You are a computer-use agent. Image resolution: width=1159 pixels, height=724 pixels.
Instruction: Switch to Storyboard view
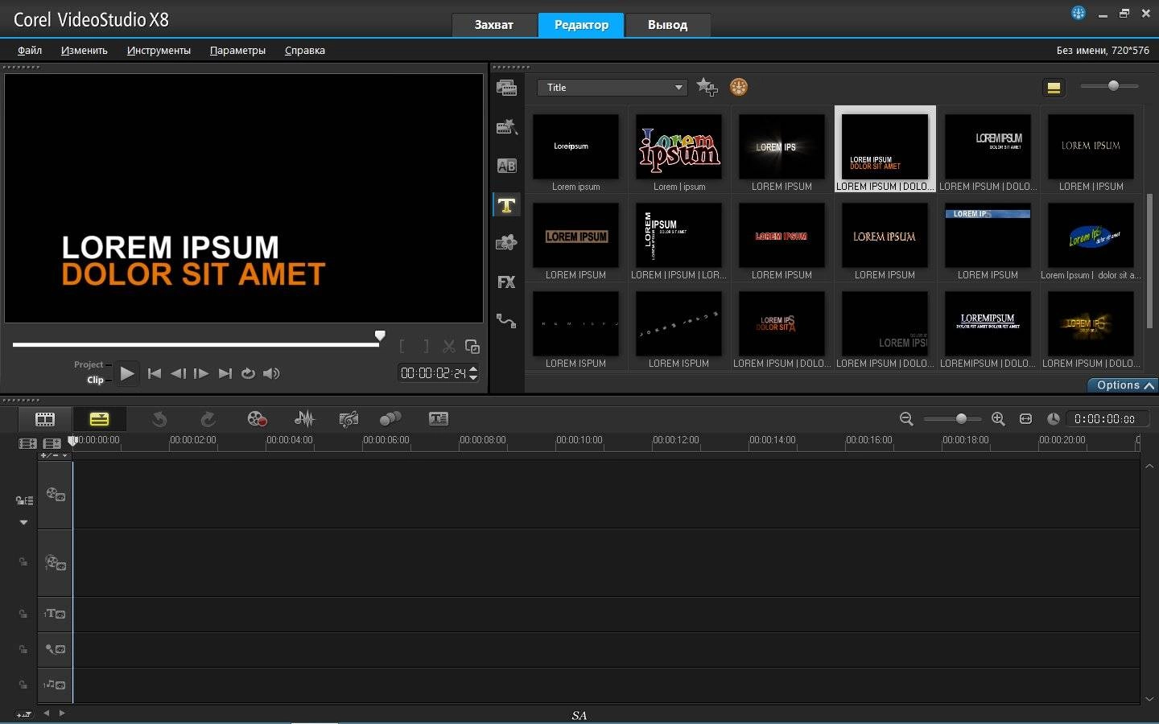pos(45,419)
